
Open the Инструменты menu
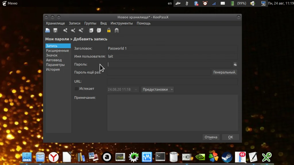(x=121, y=23)
